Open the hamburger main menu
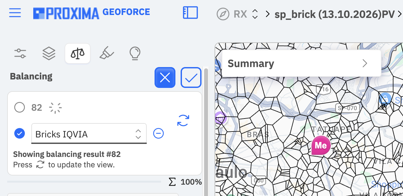403x196 pixels. tap(15, 13)
